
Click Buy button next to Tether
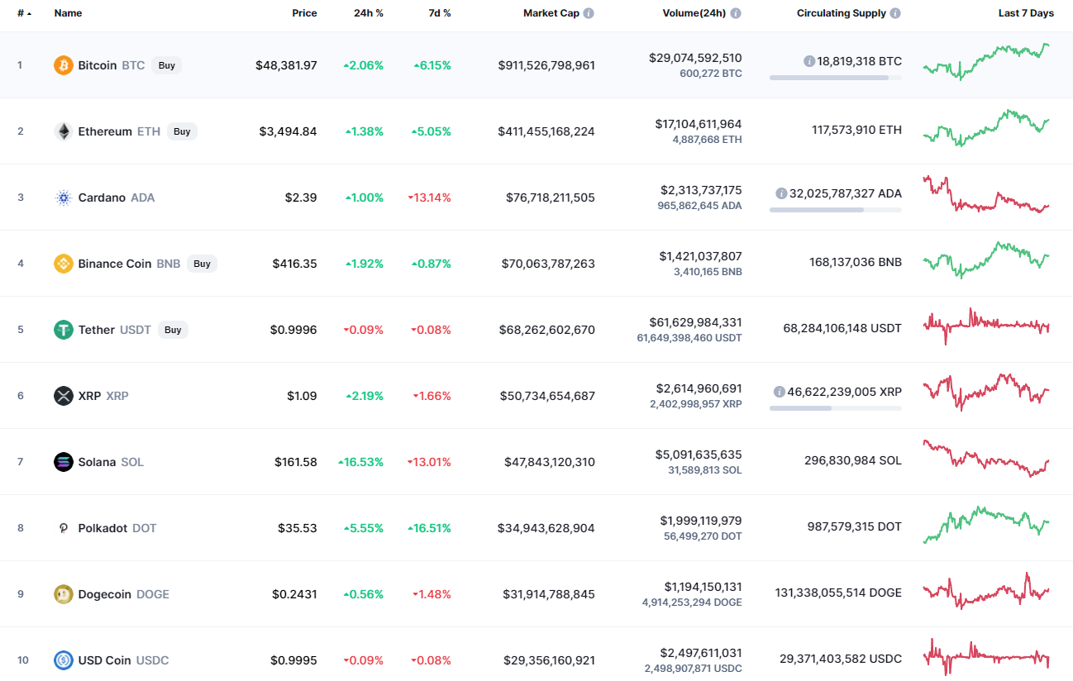point(173,330)
